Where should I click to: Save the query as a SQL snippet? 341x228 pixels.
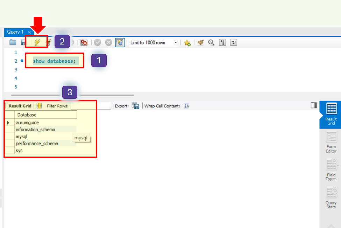click(187, 42)
